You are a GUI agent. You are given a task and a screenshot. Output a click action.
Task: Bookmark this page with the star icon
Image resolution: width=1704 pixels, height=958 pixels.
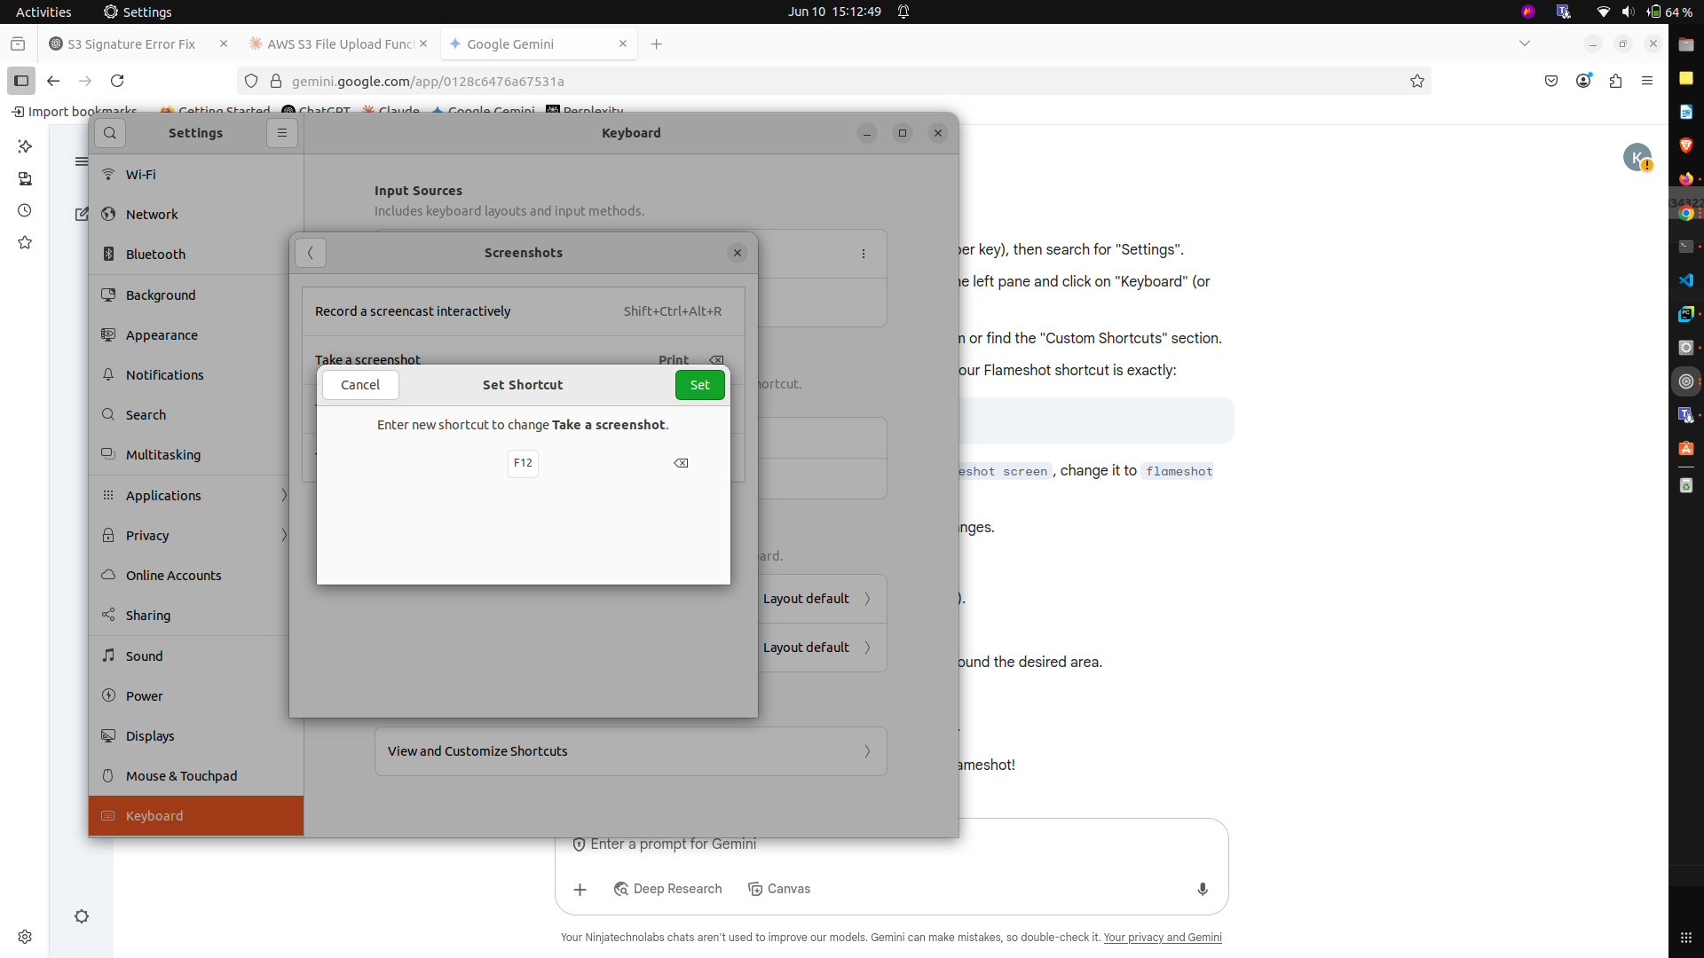pos(1417,82)
